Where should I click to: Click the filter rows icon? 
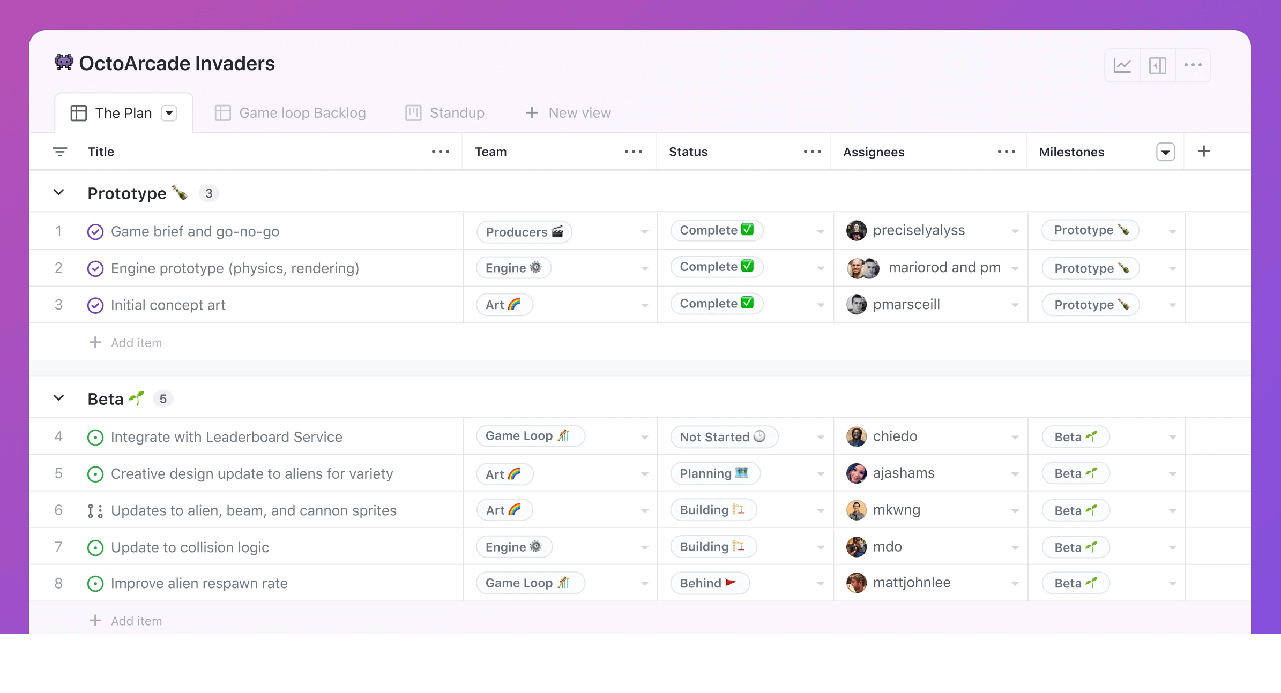(60, 152)
